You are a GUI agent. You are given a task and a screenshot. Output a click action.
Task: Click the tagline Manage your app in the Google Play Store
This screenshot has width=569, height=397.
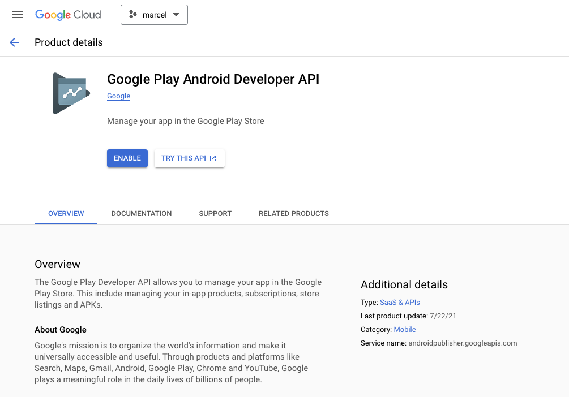[186, 121]
